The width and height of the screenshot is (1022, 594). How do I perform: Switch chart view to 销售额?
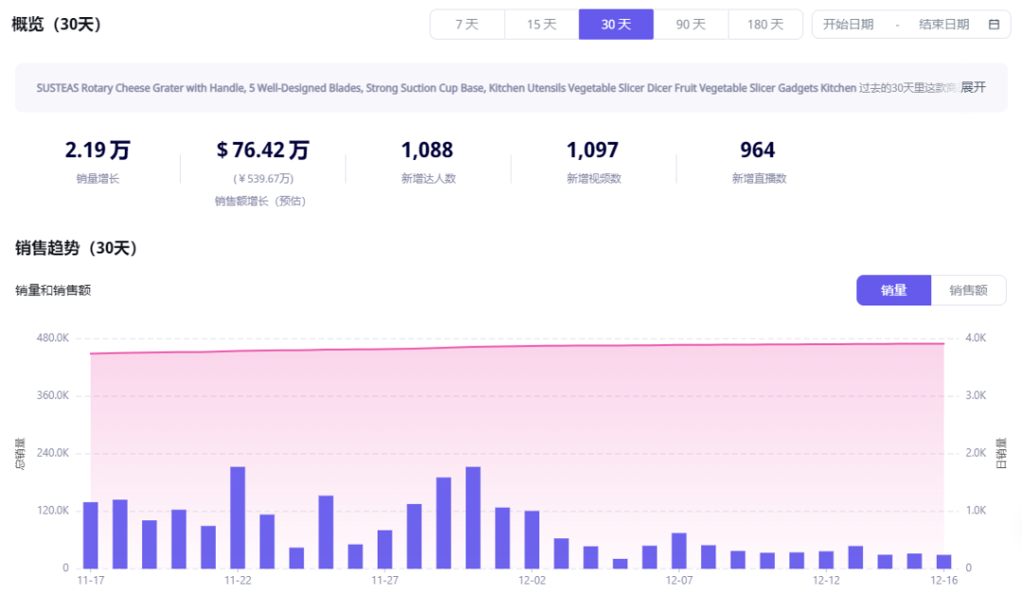click(x=967, y=289)
